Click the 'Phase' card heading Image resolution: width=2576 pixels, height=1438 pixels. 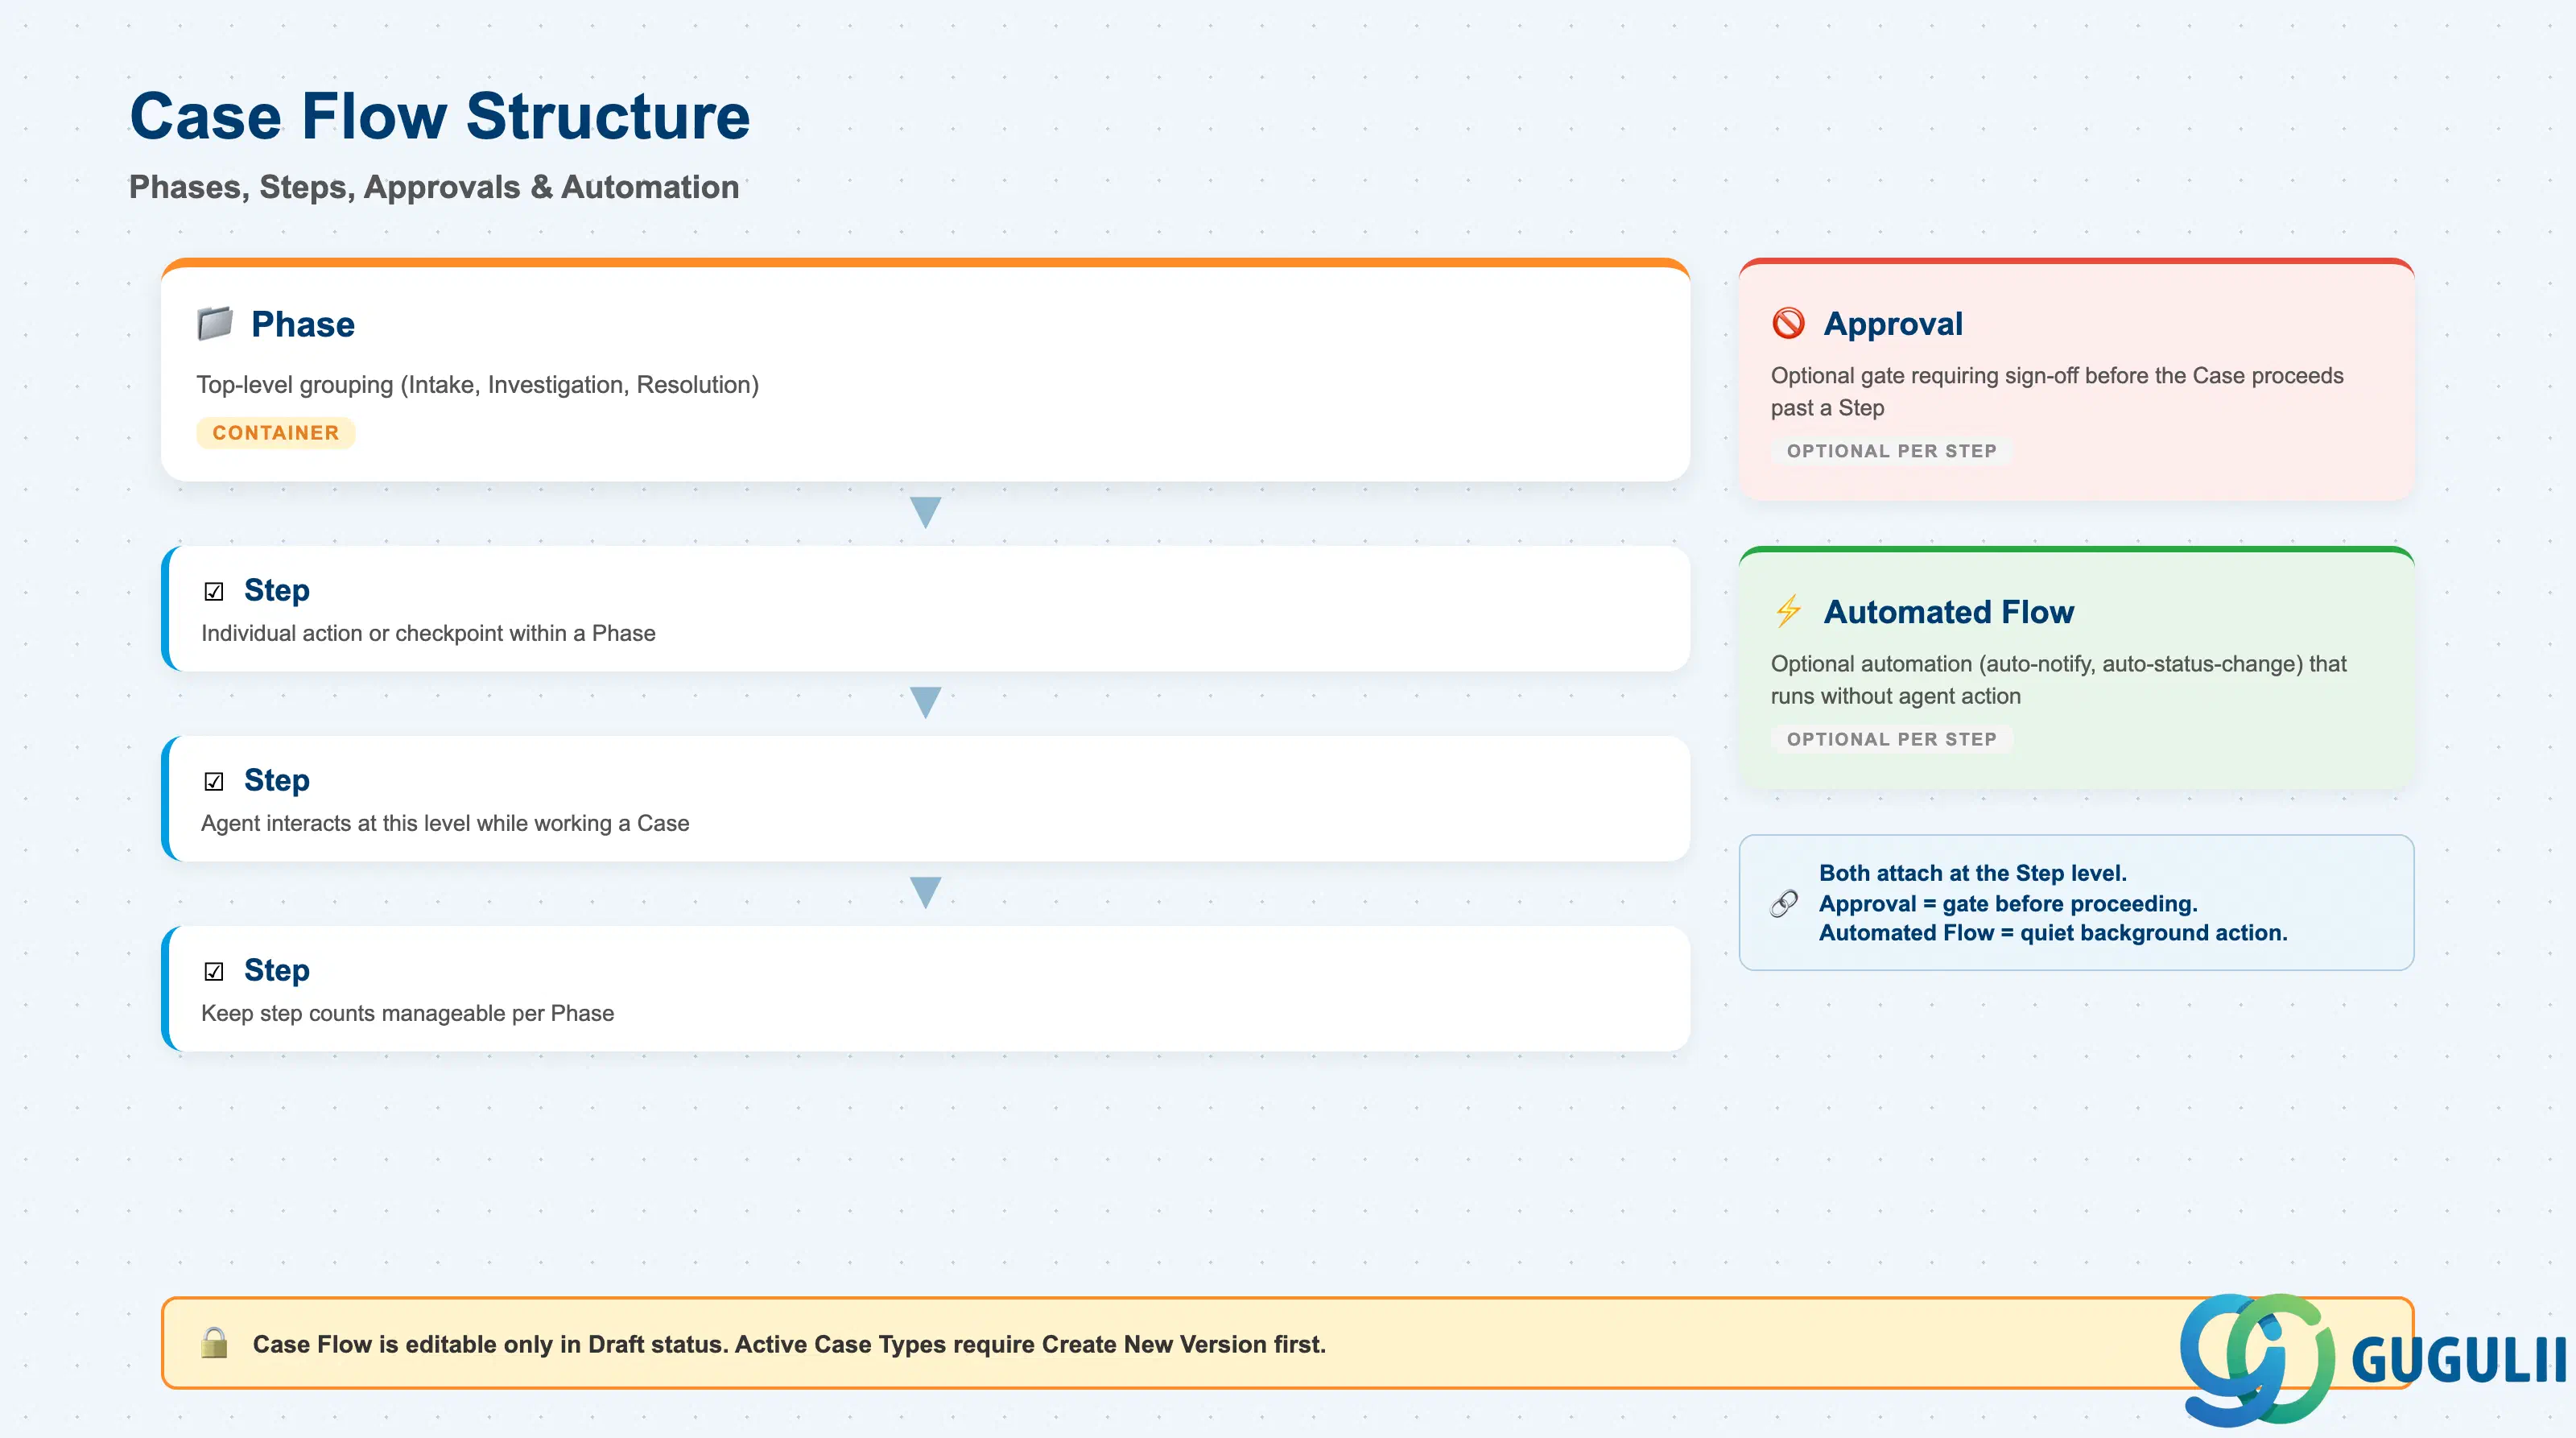click(303, 324)
